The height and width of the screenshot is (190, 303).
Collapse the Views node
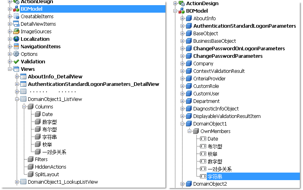point(10,69)
